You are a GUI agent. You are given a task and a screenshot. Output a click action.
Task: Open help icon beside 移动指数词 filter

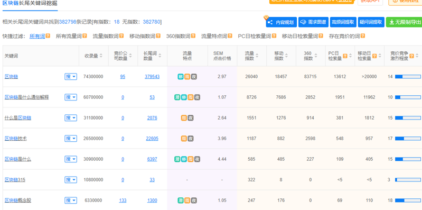coord(158,36)
